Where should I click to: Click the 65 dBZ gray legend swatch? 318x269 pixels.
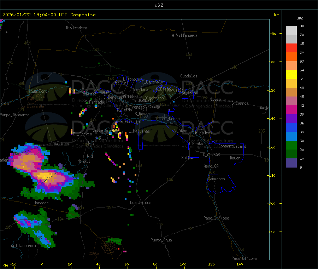[x=291, y=39]
